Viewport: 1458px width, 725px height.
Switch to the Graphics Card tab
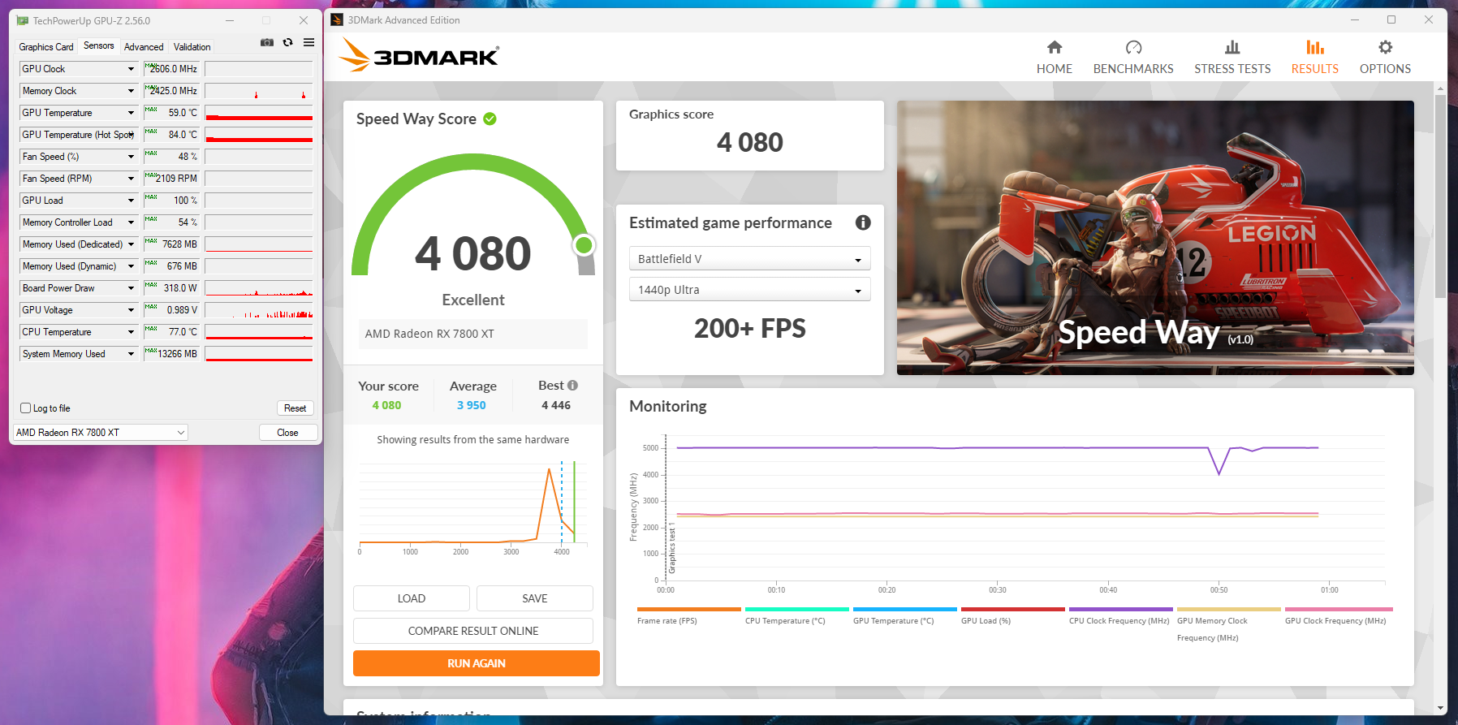coord(46,47)
